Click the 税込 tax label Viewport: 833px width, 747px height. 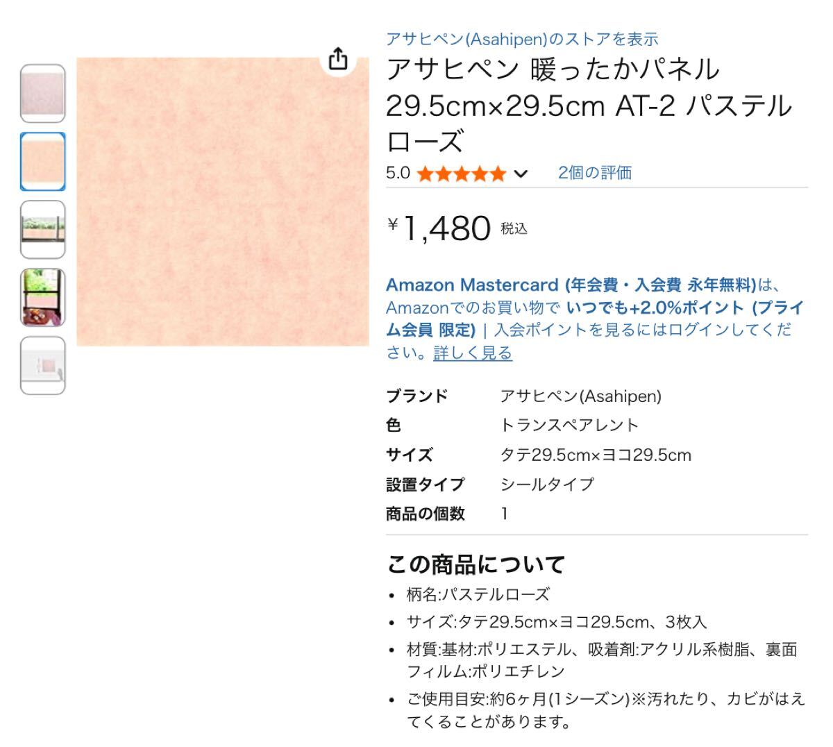coord(514,228)
